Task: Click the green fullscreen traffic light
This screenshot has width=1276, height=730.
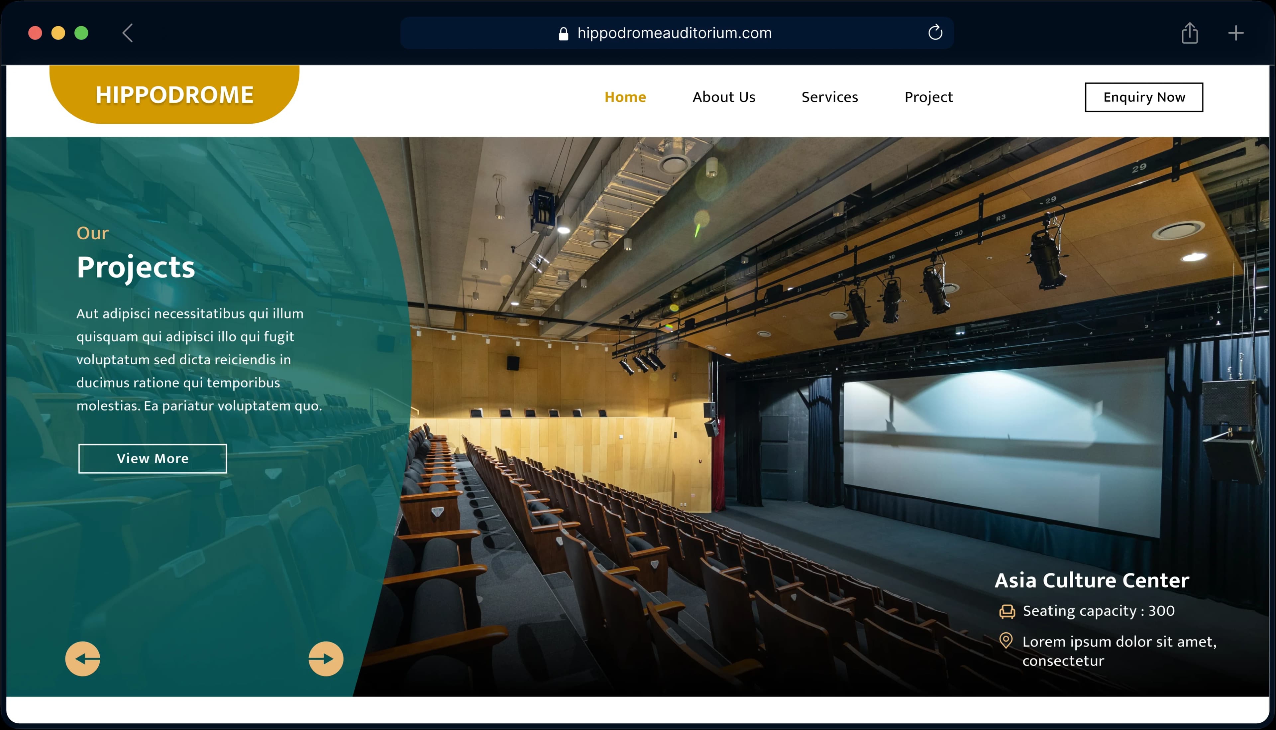Action: (81, 33)
